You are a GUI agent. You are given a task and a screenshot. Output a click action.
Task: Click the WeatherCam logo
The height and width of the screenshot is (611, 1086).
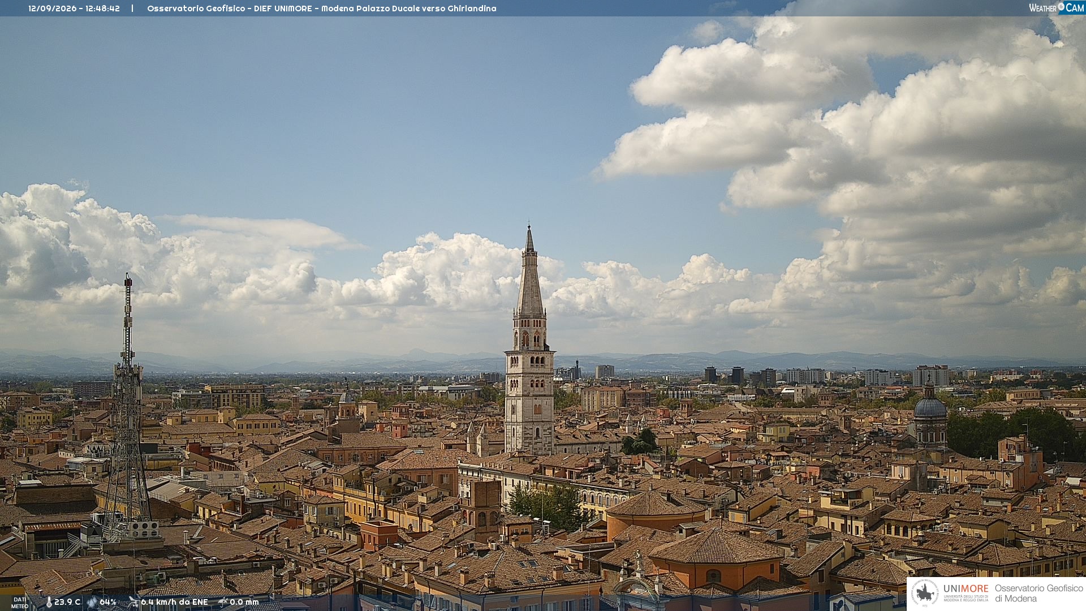click(x=1057, y=8)
